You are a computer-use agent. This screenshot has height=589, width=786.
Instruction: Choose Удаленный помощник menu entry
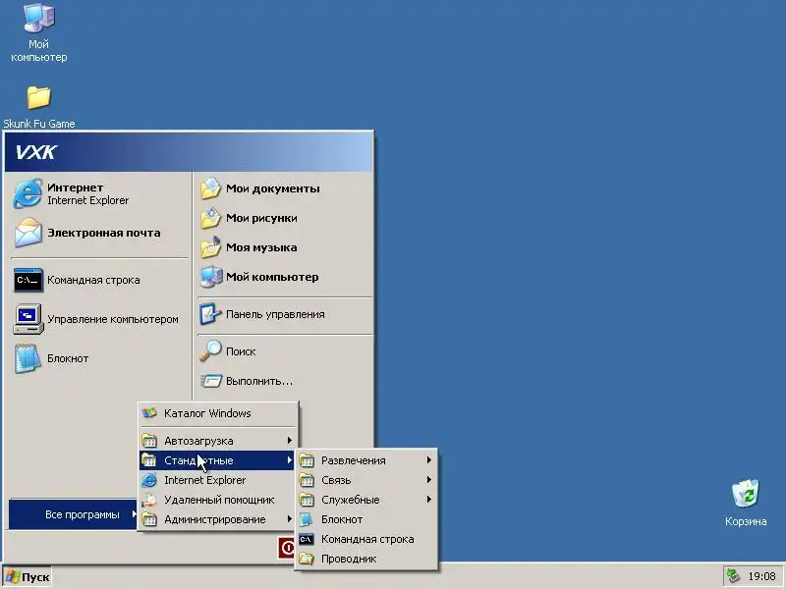point(218,500)
